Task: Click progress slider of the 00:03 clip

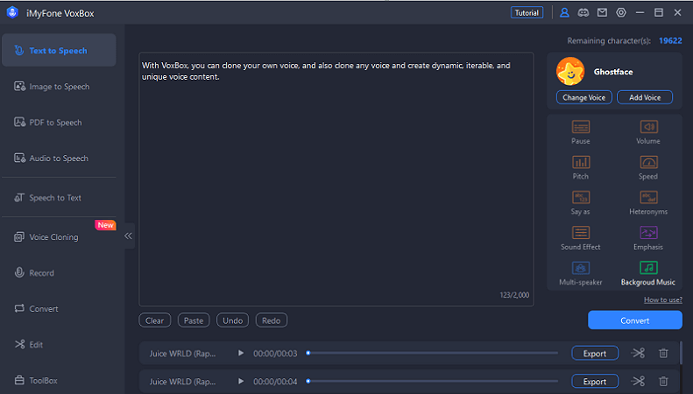Action: click(432, 353)
